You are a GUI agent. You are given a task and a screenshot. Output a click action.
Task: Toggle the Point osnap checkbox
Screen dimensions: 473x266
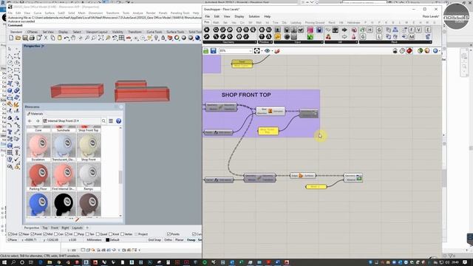[x=33, y=234]
